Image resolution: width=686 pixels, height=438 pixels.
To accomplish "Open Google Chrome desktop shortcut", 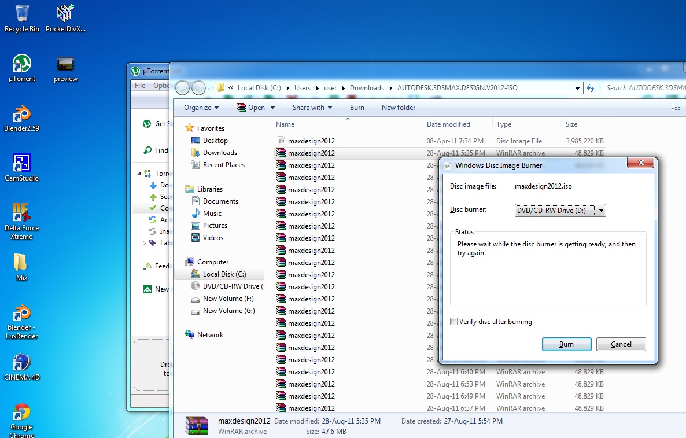I will 22,420.
